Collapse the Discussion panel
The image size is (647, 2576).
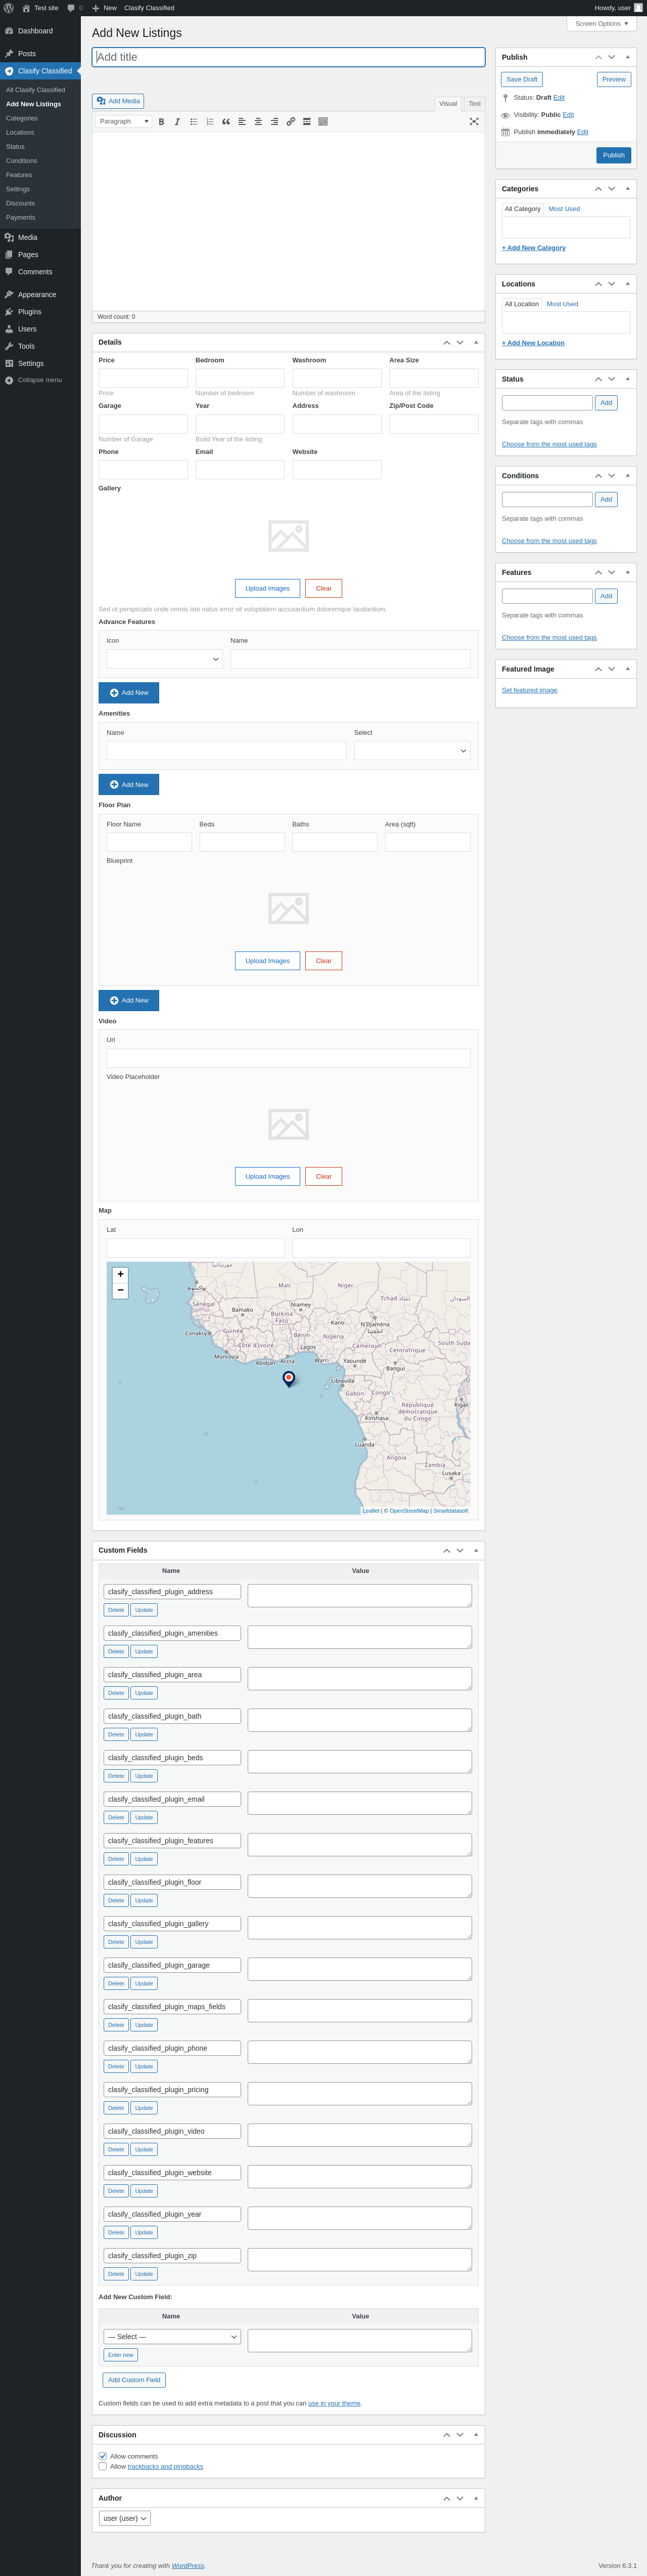(x=476, y=2435)
